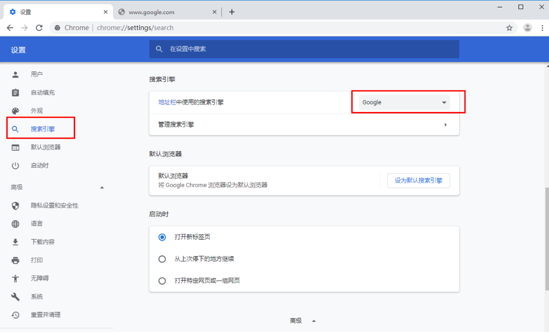This screenshot has height=332, width=549.
Task: Open the Google search engine dropdown
Action: [x=404, y=102]
